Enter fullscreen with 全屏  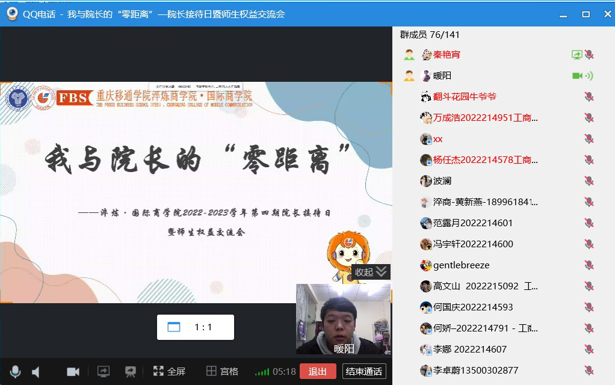point(169,372)
